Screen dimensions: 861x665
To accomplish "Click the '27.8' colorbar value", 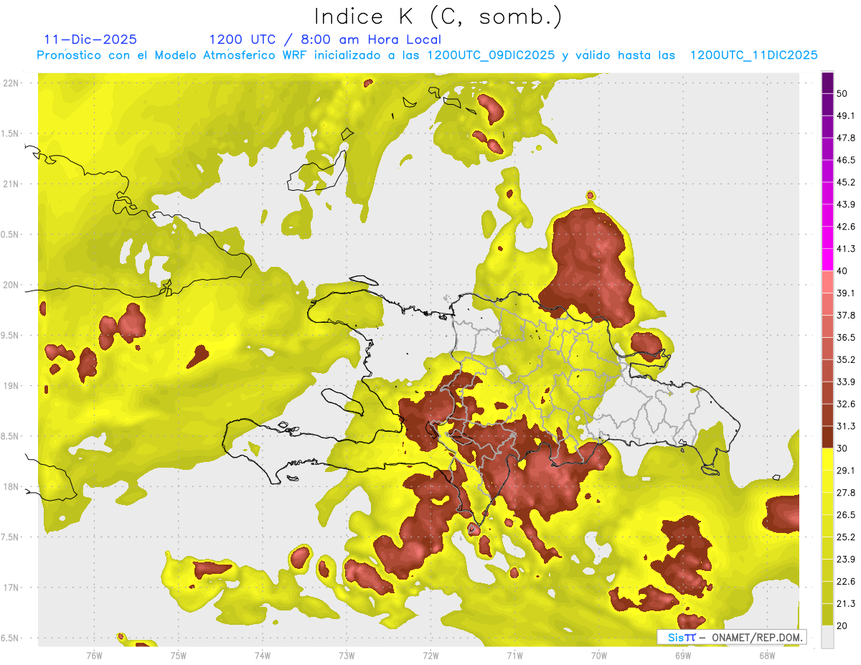I will pyautogui.click(x=846, y=493).
